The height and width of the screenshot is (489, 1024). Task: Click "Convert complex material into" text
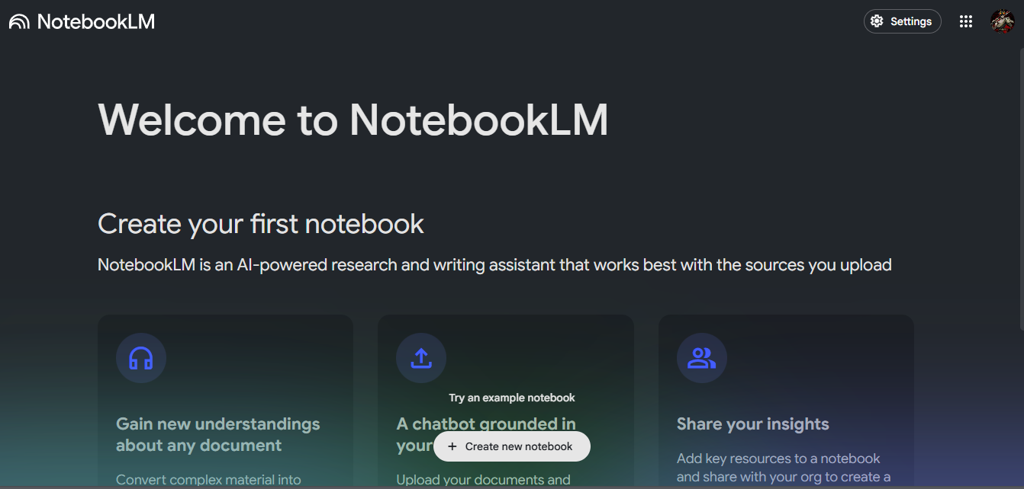[208, 480]
